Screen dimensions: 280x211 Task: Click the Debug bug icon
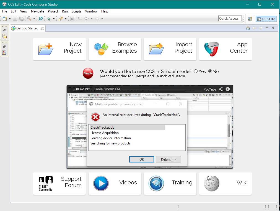point(49,19)
